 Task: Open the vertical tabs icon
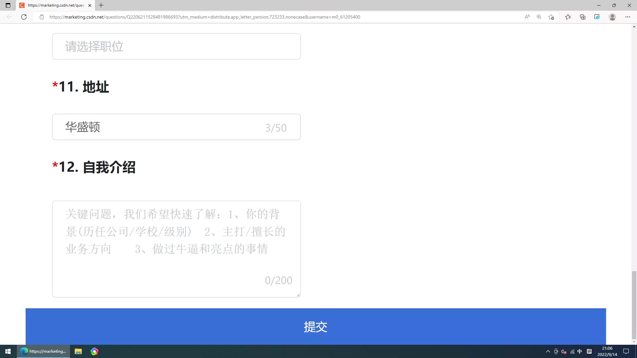(x=8, y=5)
